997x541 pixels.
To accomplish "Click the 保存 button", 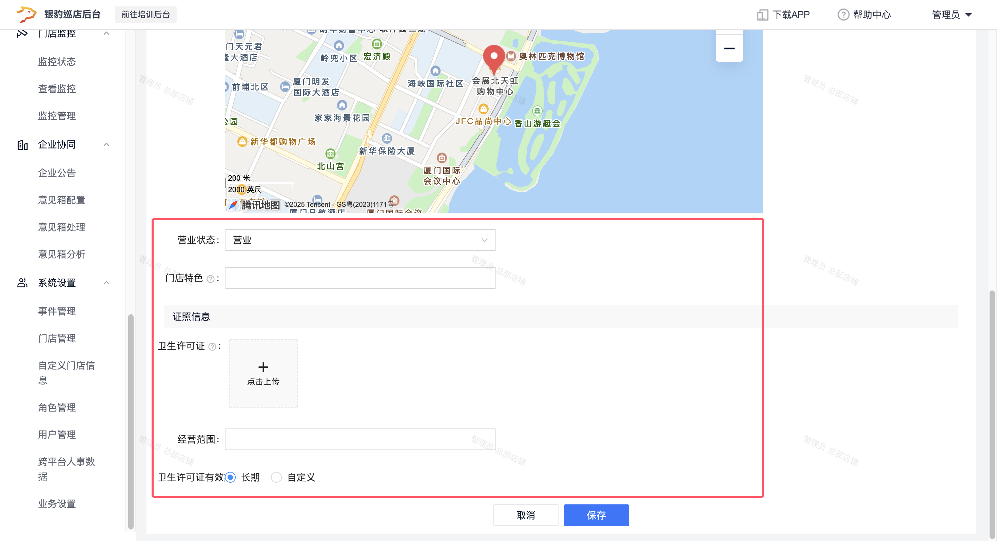I will pos(596,515).
